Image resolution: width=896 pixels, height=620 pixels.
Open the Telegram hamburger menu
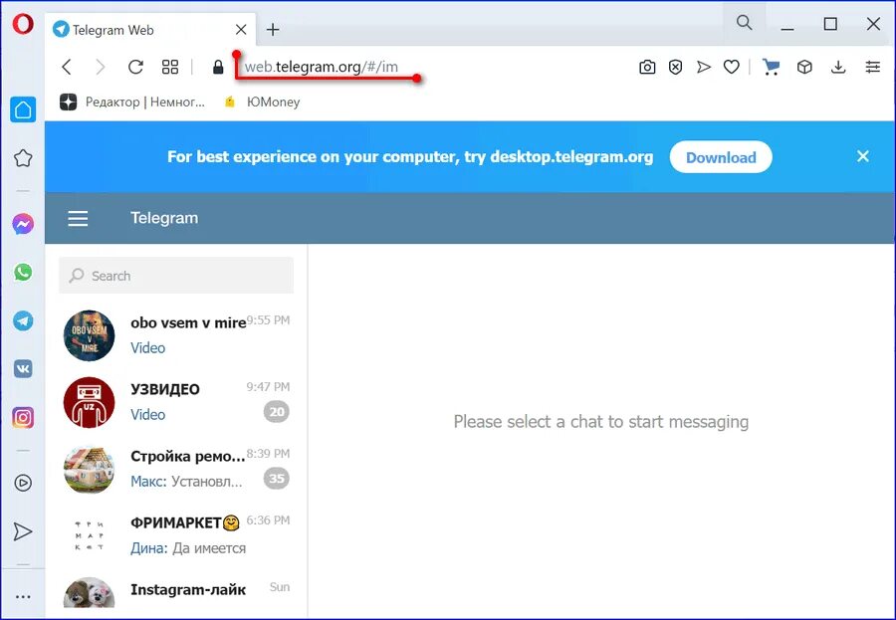pos(79,218)
